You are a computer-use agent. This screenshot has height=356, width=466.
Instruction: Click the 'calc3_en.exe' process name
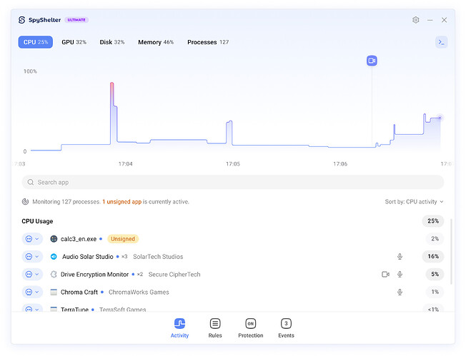[79, 239]
